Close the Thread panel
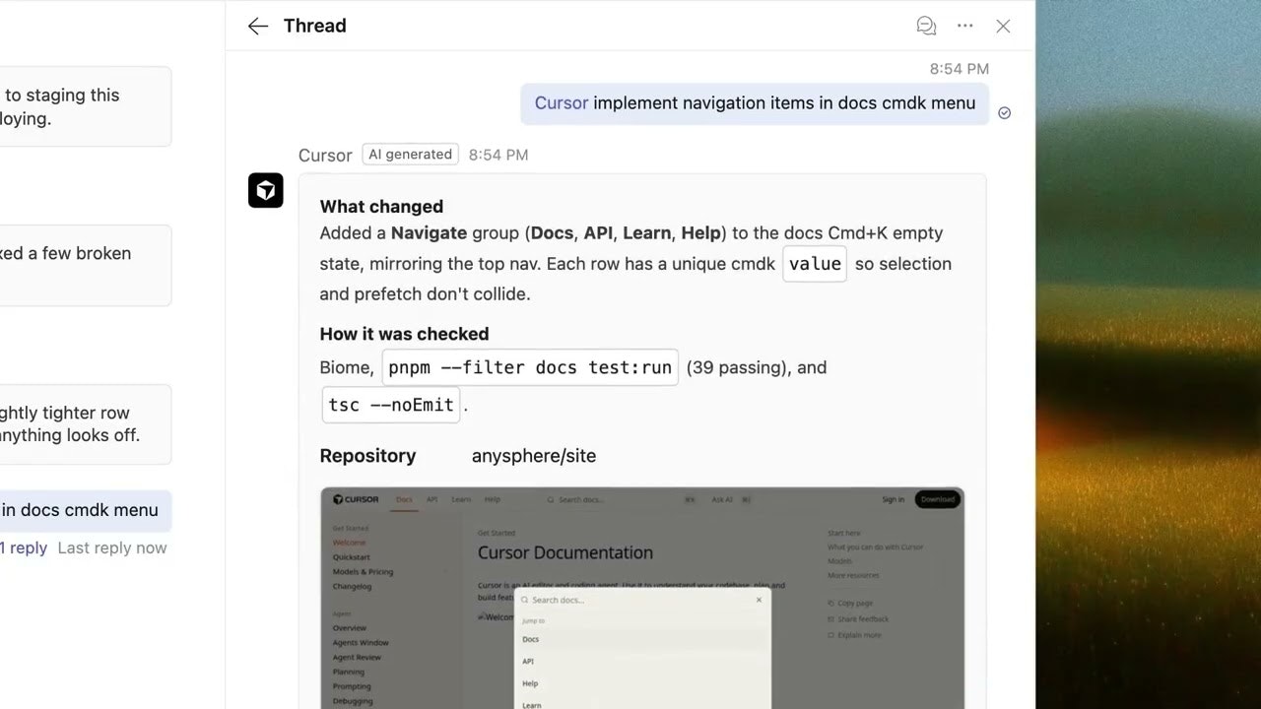 (x=1003, y=27)
